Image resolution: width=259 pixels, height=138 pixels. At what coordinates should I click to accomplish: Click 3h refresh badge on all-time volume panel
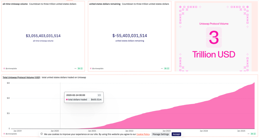click(x=80, y=68)
